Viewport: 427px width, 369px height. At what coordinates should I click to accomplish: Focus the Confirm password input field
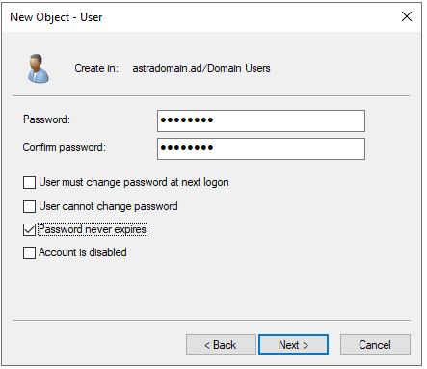261,148
